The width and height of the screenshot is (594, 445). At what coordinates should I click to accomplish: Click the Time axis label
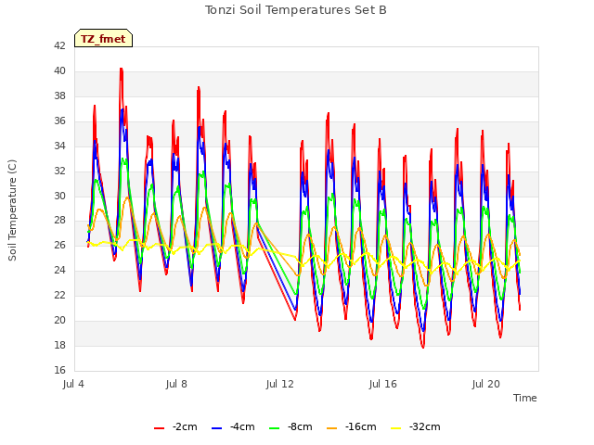525,398
